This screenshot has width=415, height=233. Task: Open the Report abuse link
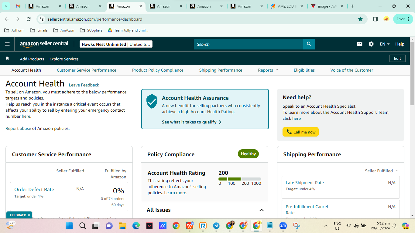pyautogui.click(x=18, y=128)
